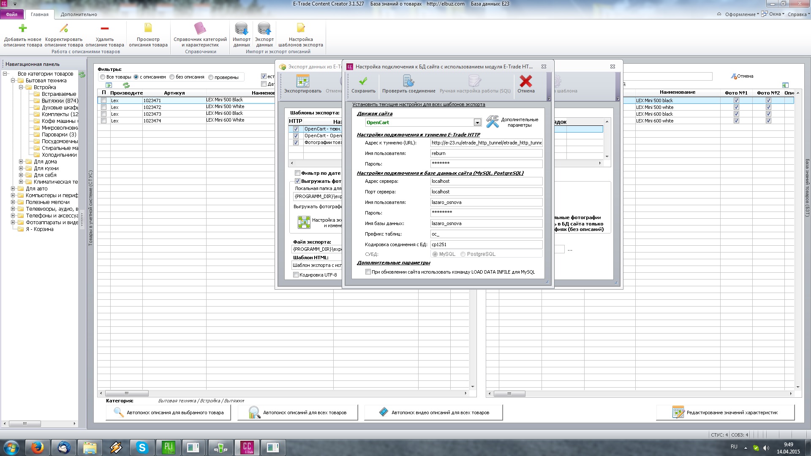Select the 'Вытяжки (874)' category
The height and width of the screenshot is (456, 811).
pyautogui.click(x=60, y=101)
